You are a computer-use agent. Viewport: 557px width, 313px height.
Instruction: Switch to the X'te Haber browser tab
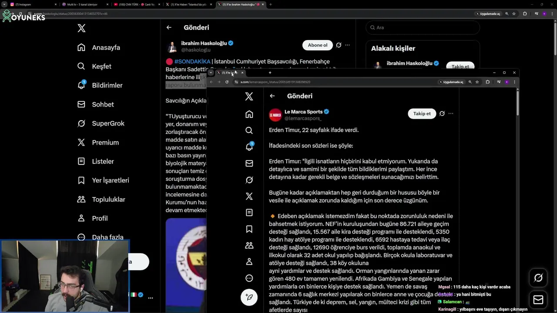(188, 4)
